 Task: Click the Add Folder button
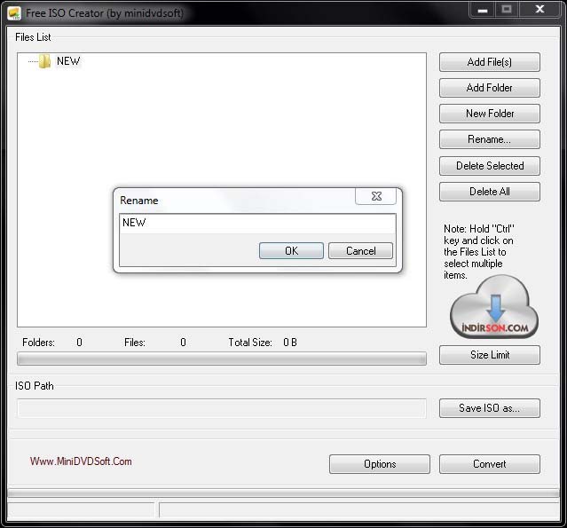coord(490,88)
